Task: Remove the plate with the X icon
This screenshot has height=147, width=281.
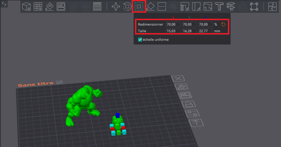Action: point(178,78)
